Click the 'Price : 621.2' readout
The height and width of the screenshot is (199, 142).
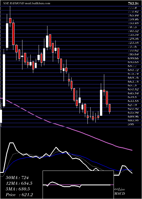19,194
